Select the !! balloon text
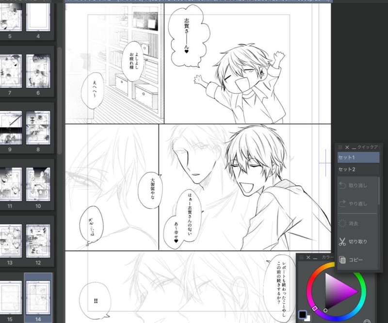 [96, 301]
